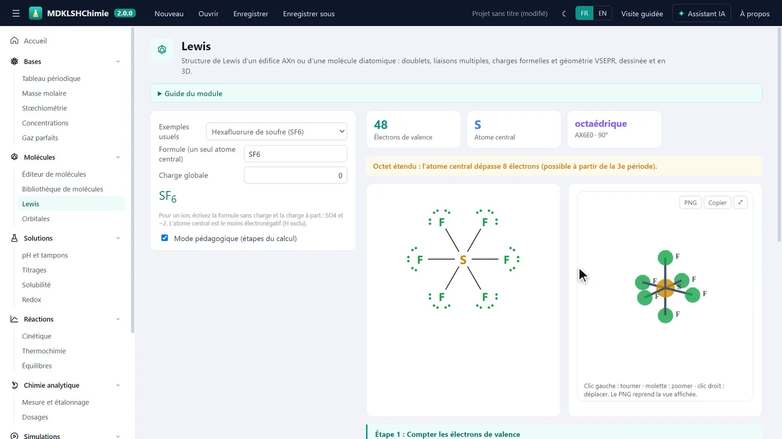Open pH et tampons module
Screen dimensions: 782x439
click(45, 255)
